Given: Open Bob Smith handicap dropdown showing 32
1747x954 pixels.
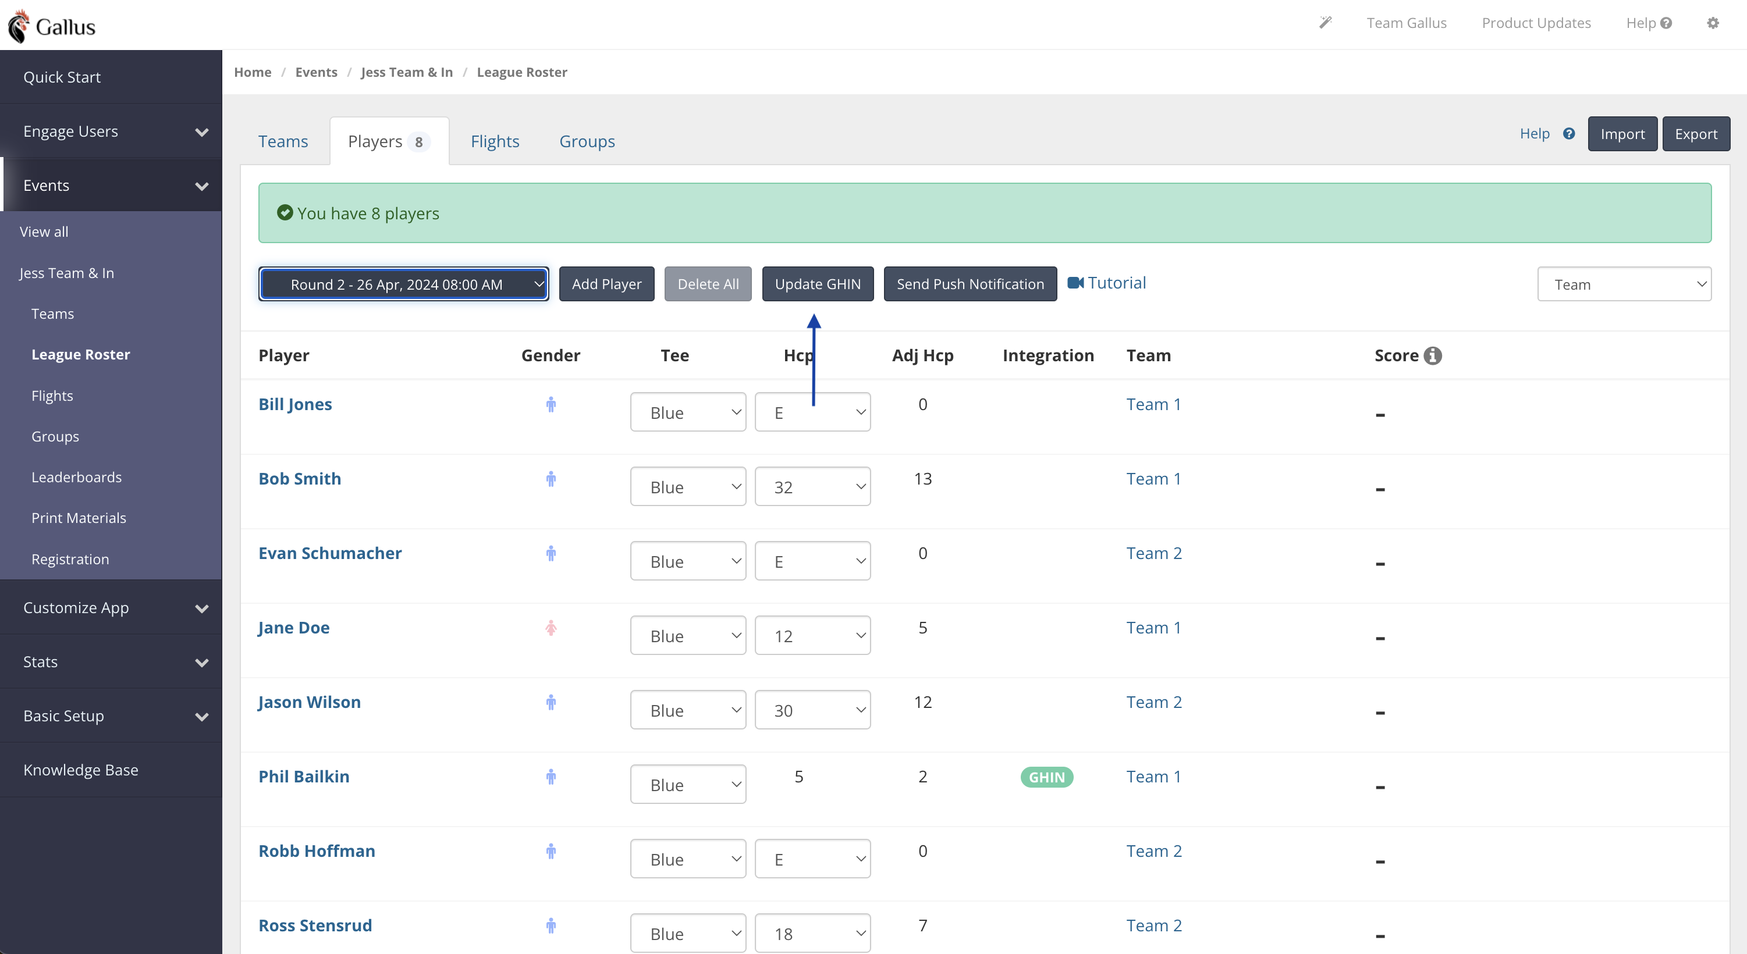Looking at the screenshot, I should (812, 487).
